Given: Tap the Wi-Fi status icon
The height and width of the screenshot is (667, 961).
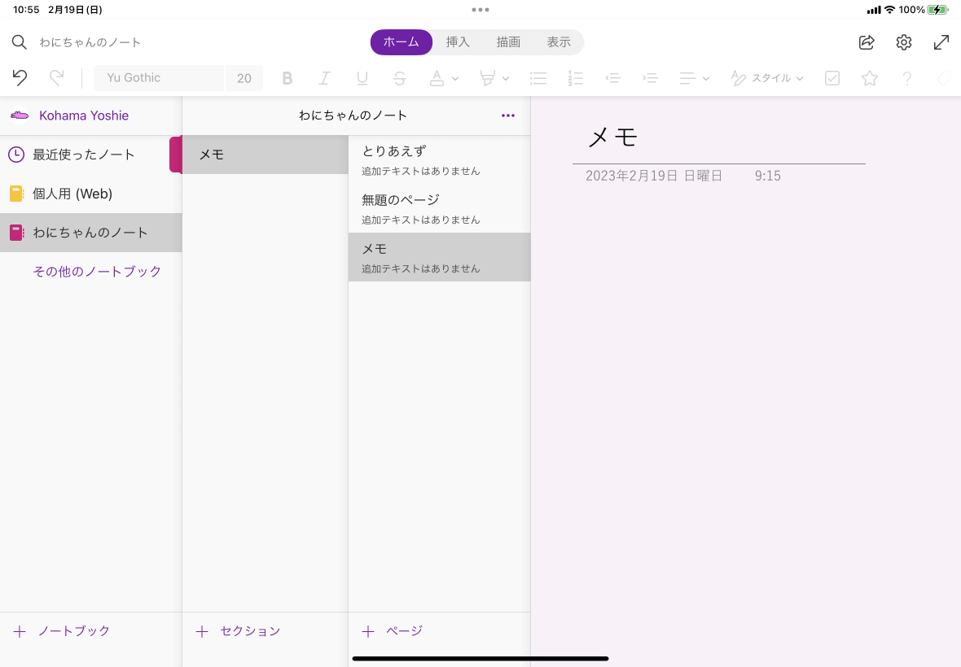Looking at the screenshot, I should coord(889,10).
